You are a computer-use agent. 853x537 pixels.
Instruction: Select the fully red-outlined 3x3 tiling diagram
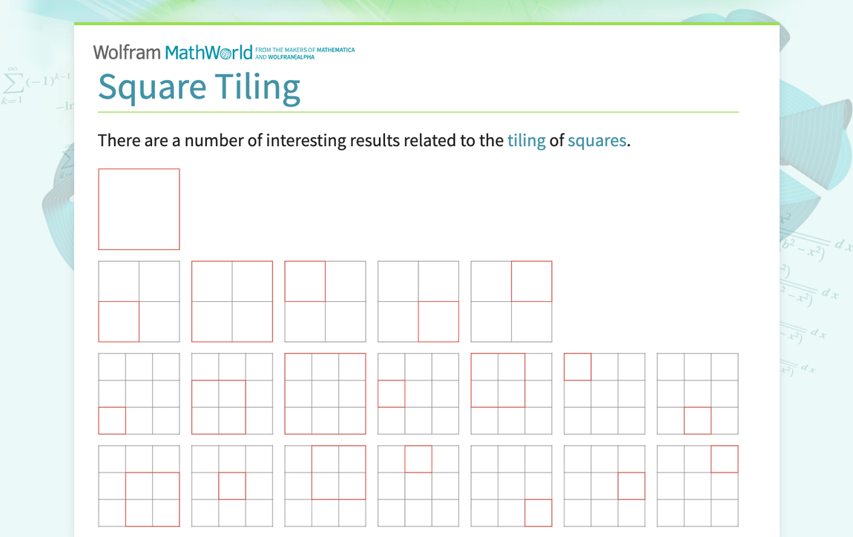pos(325,392)
